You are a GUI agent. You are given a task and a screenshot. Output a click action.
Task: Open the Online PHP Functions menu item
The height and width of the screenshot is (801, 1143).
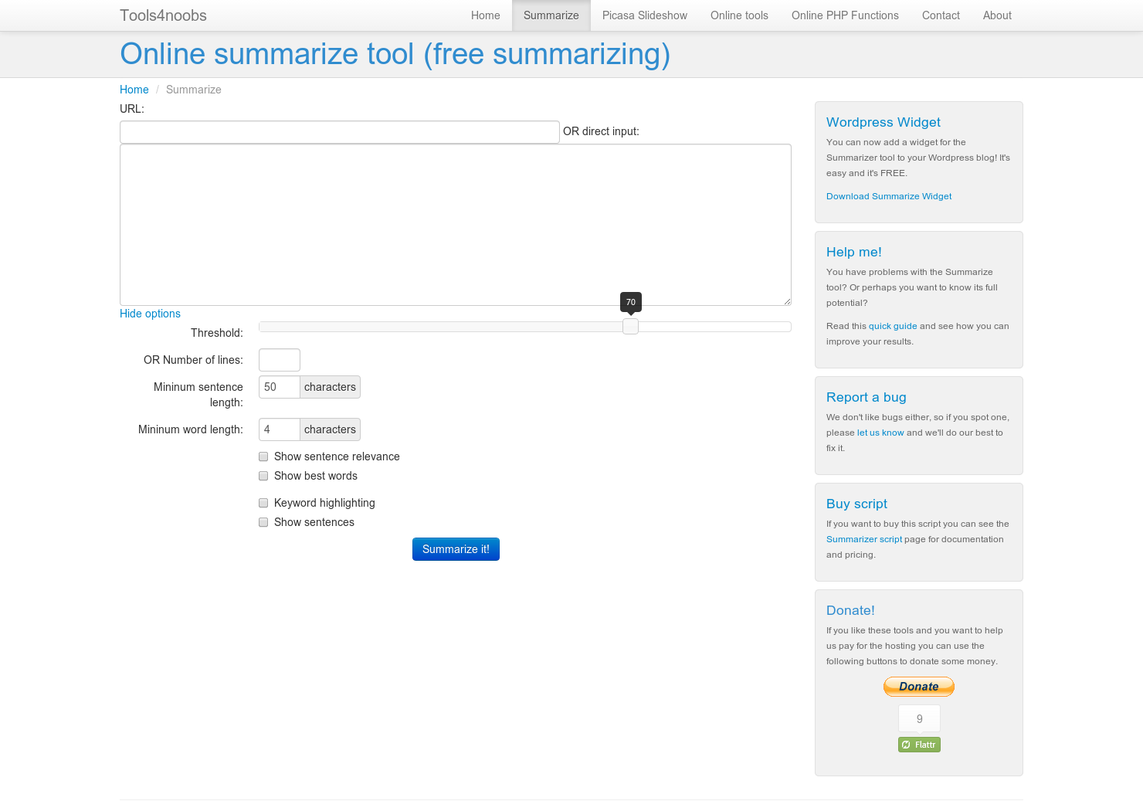point(845,15)
